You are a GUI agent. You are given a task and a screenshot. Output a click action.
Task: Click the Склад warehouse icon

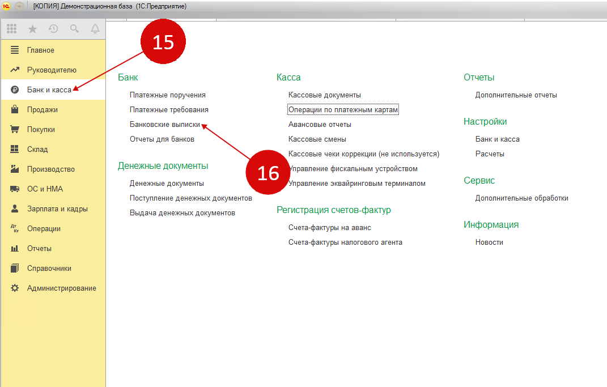[15, 150]
